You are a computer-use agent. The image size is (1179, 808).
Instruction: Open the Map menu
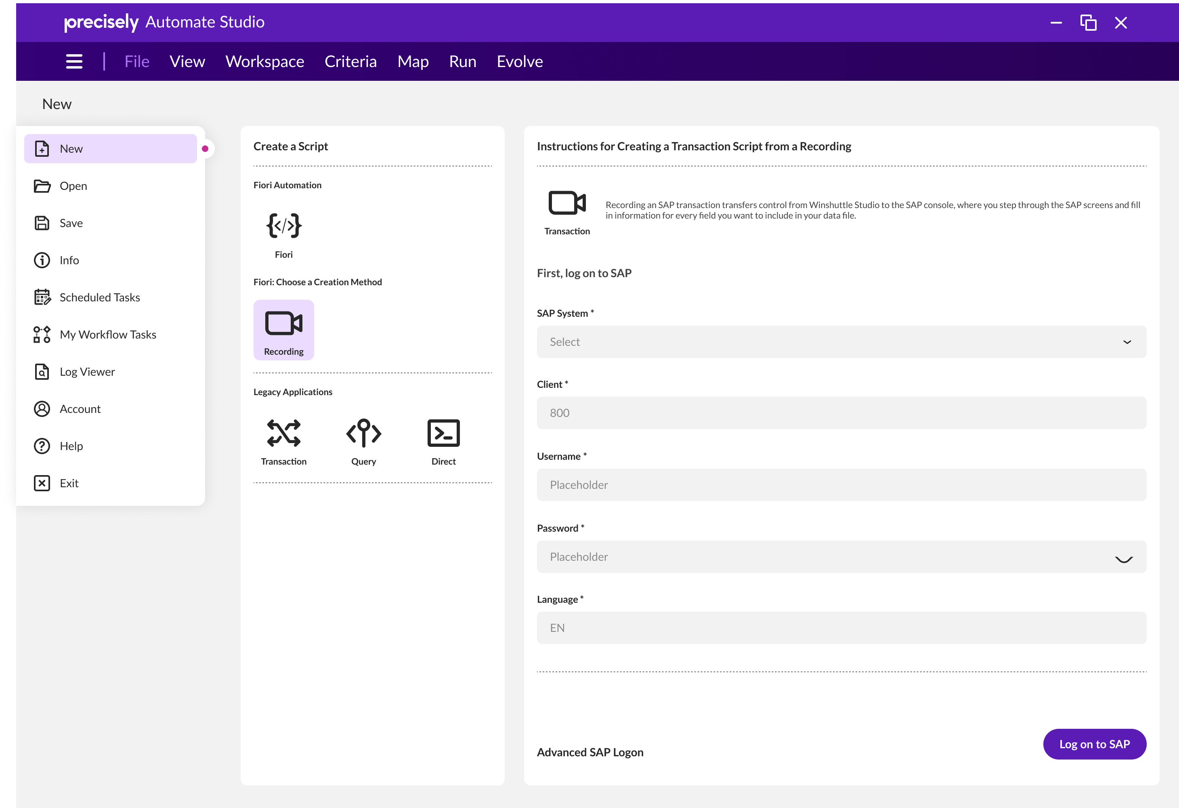(413, 61)
